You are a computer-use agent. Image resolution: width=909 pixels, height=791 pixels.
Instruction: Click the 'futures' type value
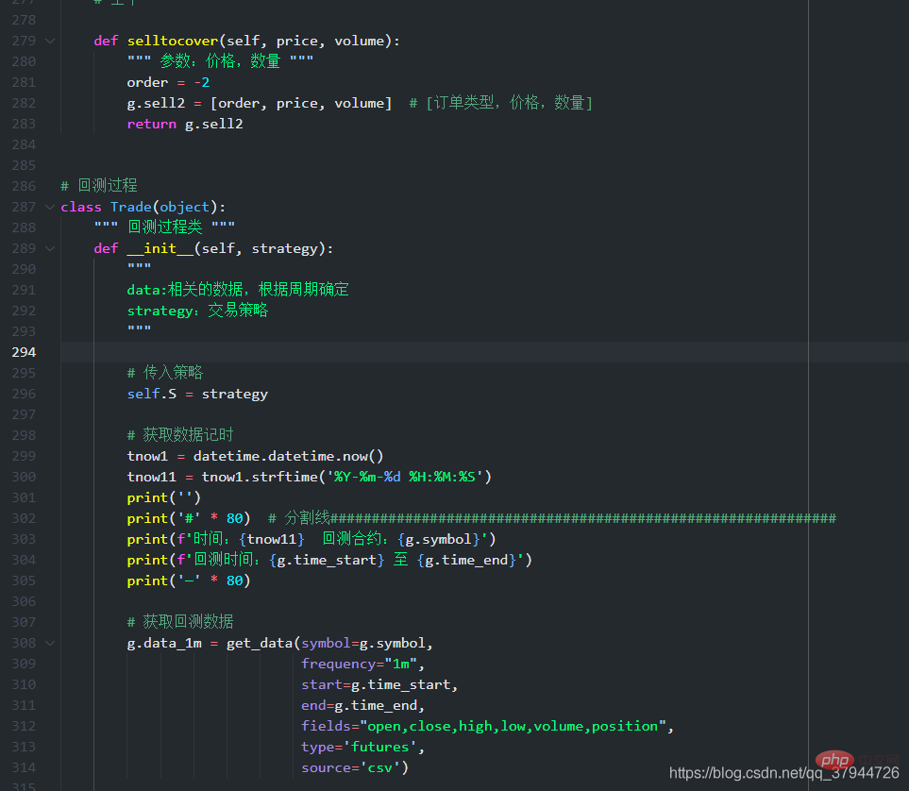[x=385, y=747]
